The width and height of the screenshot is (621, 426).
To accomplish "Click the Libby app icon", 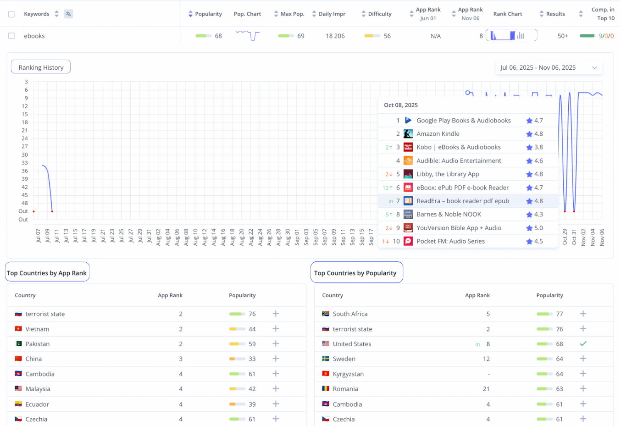I will tap(408, 174).
